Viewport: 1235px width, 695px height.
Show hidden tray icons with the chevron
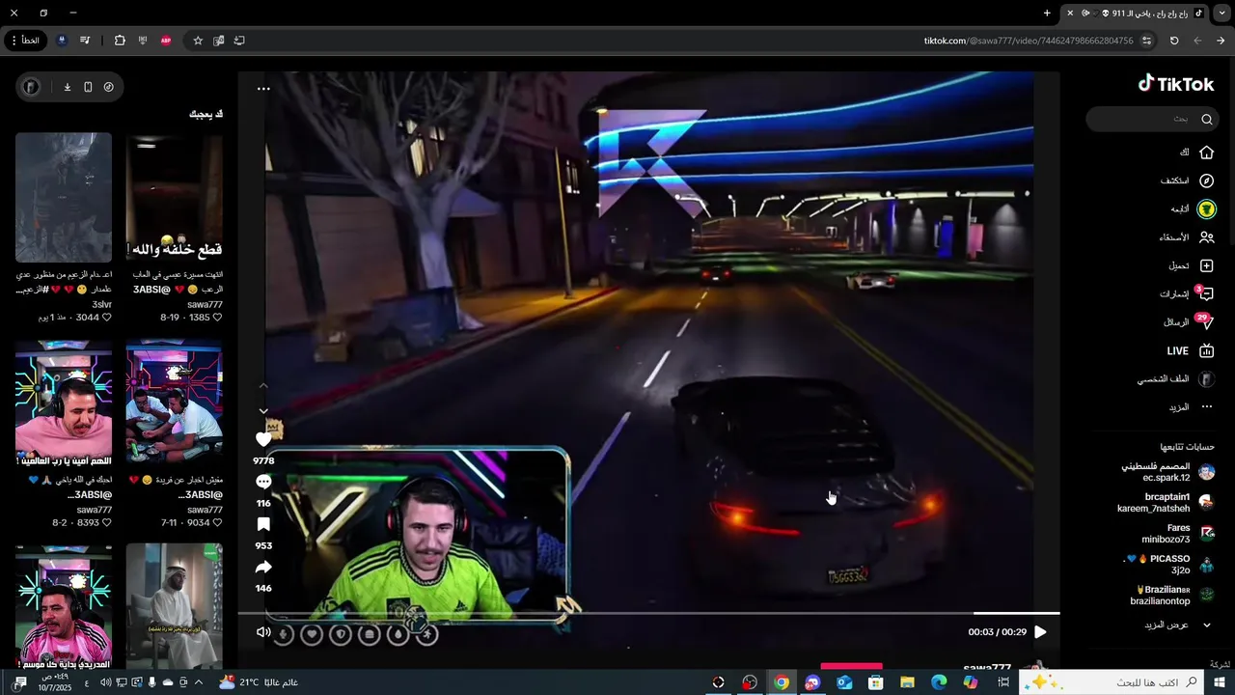pos(199,682)
